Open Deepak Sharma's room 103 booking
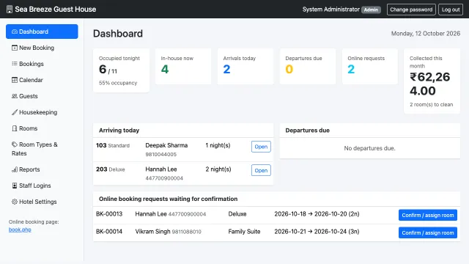Viewport: 469px width, 264px height. click(x=261, y=147)
